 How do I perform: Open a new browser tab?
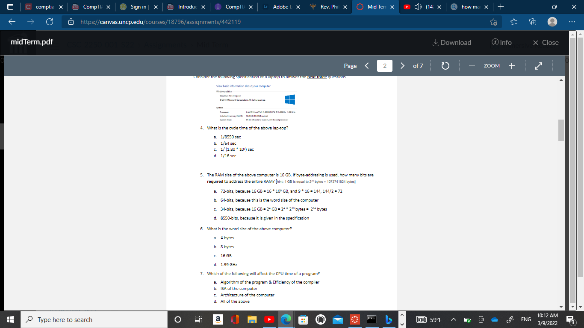click(x=501, y=7)
